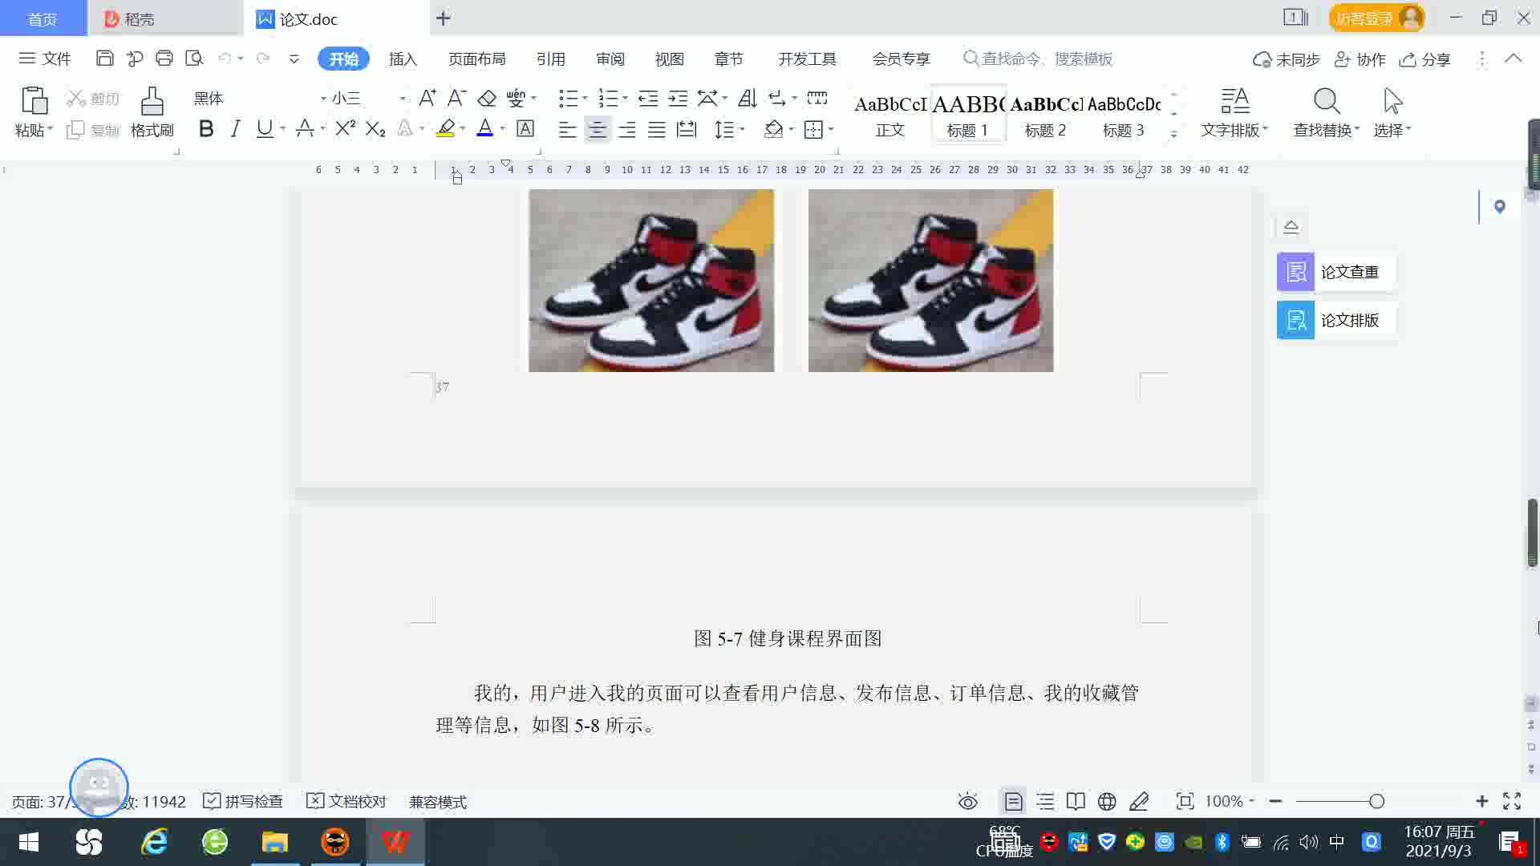Decrease paragraph indent

point(648,98)
